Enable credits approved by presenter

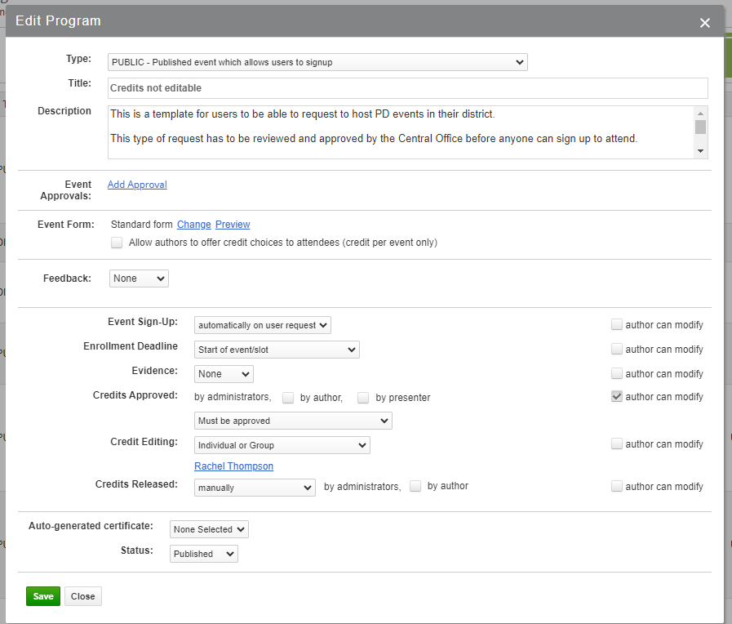(362, 397)
